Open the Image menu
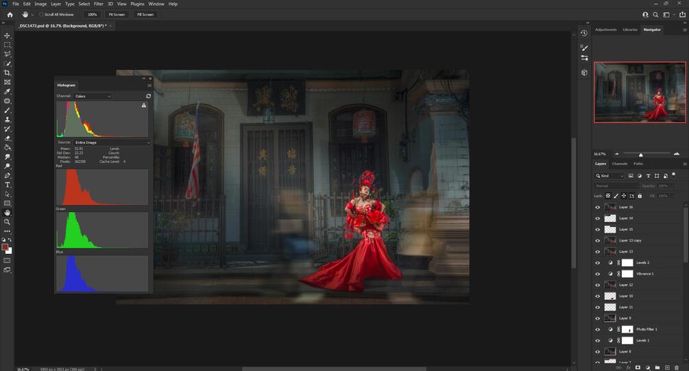This screenshot has width=689, height=371. coord(40,4)
